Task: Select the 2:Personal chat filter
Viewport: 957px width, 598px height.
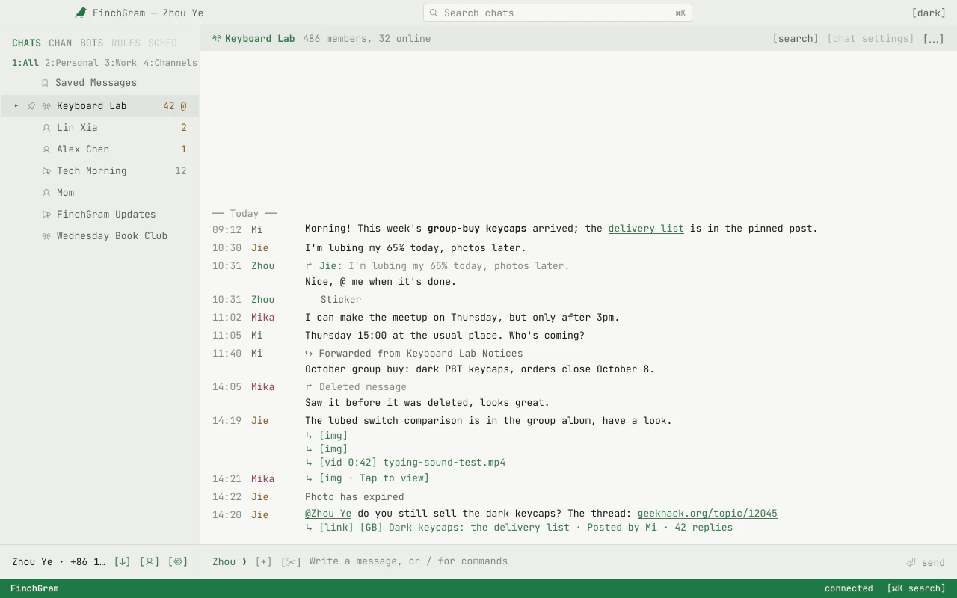Action: [x=72, y=63]
